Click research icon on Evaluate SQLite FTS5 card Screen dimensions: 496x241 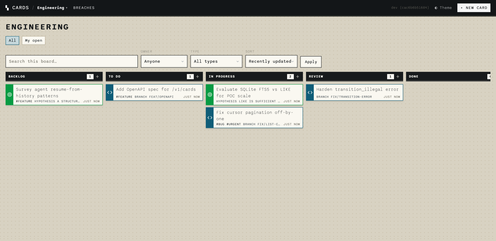click(210, 95)
